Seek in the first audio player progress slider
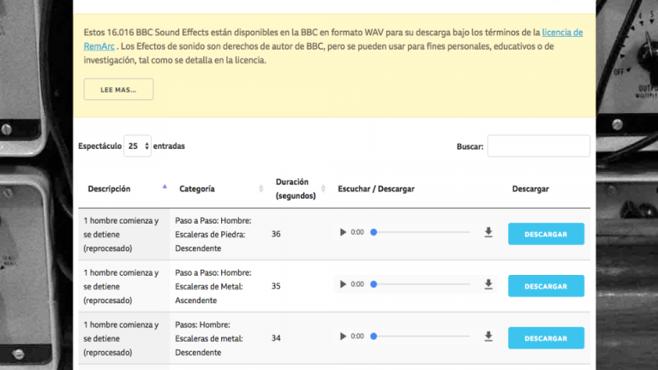 [x=422, y=232]
